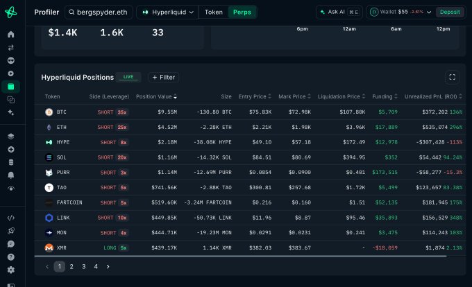Image resolution: width=472 pixels, height=287 pixels.
Task: Open the help question mark icon
Action: point(11,257)
